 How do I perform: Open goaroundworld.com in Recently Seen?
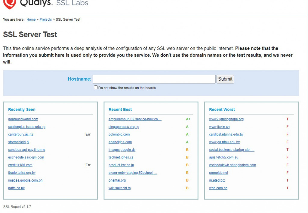(23, 119)
